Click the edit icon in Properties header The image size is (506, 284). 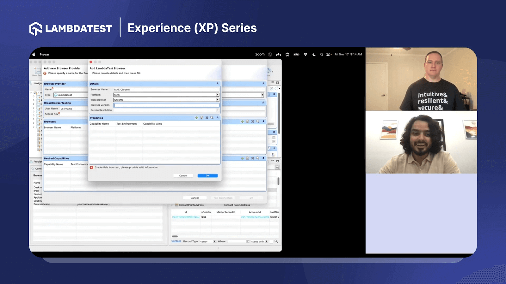pyautogui.click(x=201, y=118)
